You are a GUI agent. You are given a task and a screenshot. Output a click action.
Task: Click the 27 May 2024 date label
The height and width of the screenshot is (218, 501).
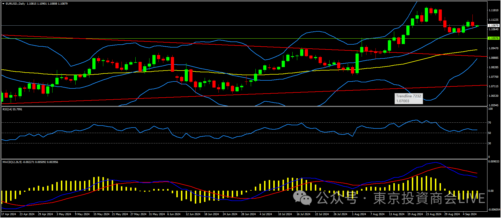click(138, 214)
